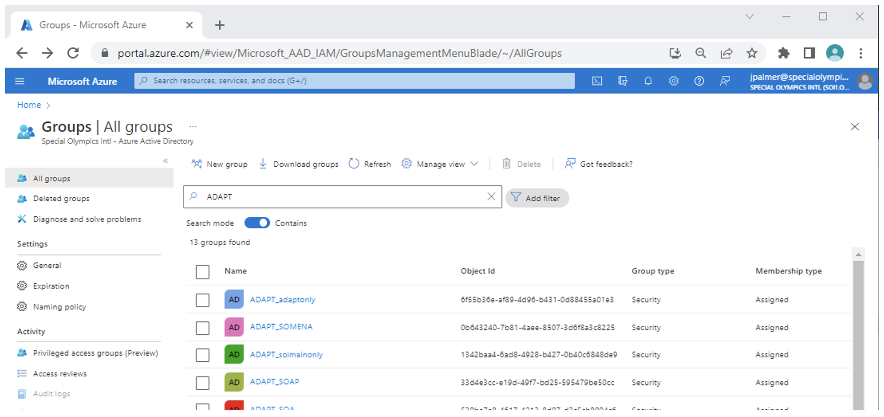Check the ADAPT_SOMENA row checkbox
The width and height of the screenshot is (884, 417).
pyautogui.click(x=203, y=328)
